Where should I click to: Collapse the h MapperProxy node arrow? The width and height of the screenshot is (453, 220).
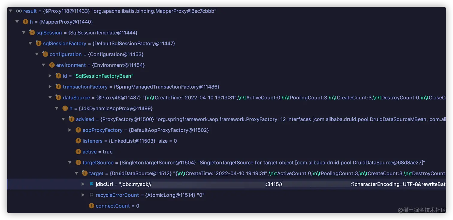click(17, 22)
